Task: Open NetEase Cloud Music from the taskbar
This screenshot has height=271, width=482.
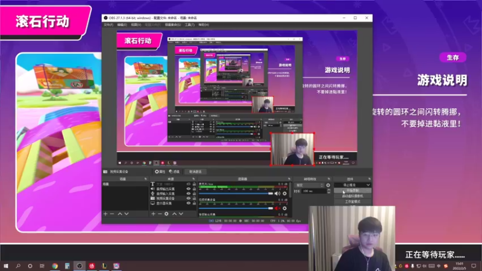Action: click(92, 266)
